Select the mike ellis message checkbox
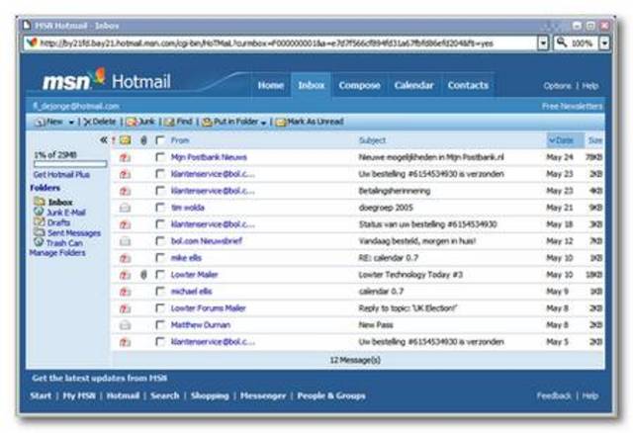The image size is (633, 433). [160, 257]
